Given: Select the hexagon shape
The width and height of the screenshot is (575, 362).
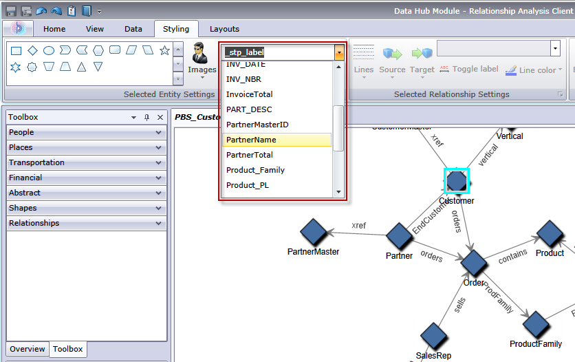Looking at the screenshot, I should [x=98, y=50].
